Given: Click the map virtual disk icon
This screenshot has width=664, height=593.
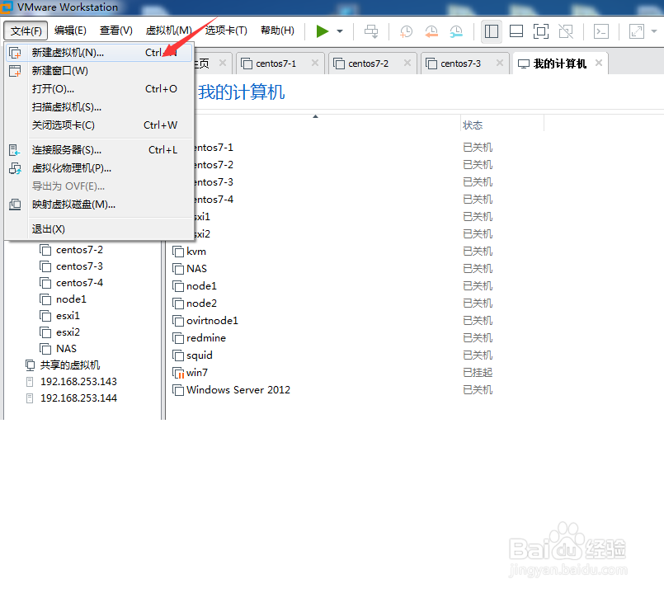Looking at the screenshot, I should click(15, 205).
